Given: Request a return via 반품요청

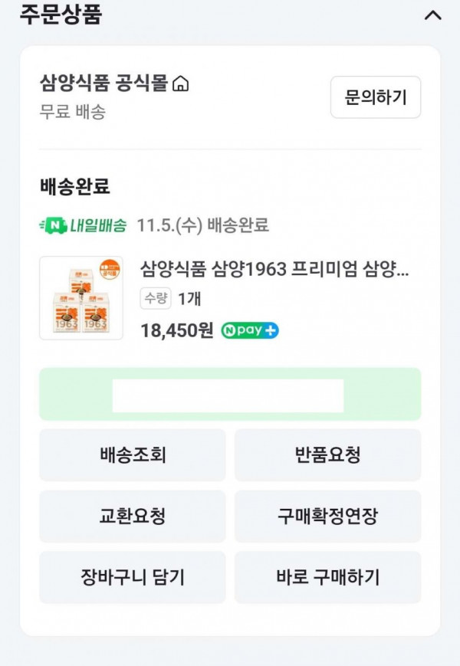Looking at the screenshot, I should coord(327,455).
